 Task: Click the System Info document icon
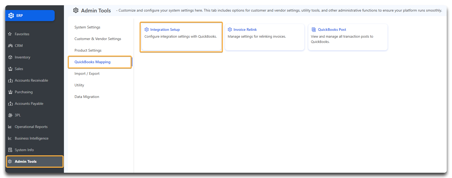10,150
